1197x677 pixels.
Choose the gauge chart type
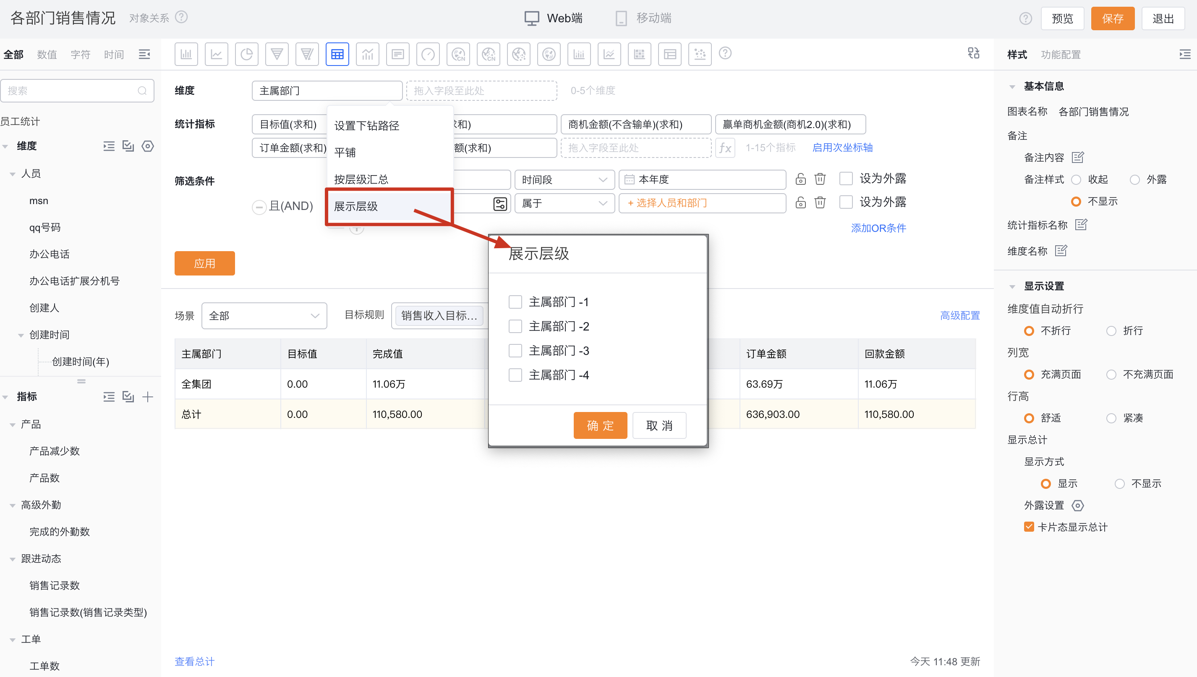(x=428, y=54)
